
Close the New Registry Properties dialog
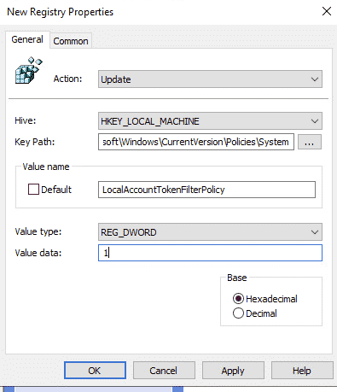[327, 11]
